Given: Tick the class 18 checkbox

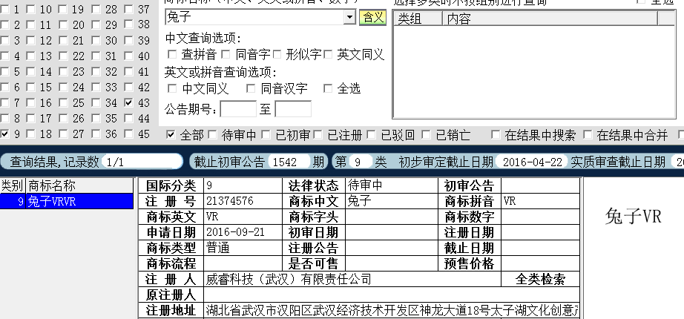Looking at the screenshot, I should click(x=30, y=134).
